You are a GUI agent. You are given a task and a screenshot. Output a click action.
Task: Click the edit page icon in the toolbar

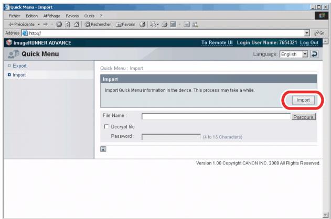coord(173,25)
